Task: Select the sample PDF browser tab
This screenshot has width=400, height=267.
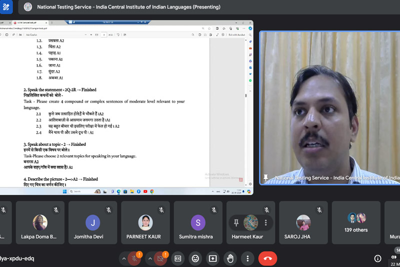Action: (x=30, y=23)
